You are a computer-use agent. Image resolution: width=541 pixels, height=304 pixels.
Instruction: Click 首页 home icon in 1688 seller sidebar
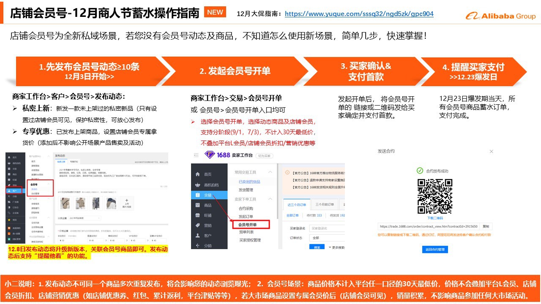click(x=197, y=174)
